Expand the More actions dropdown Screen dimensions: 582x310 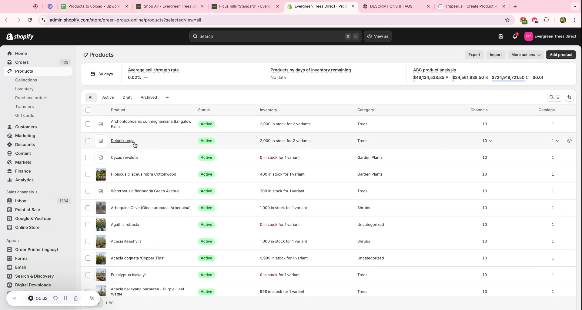tap(525, 55)
